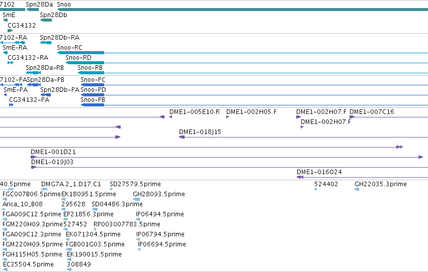Click the SD27579.5prime EST label
The height and width of the screenshot is (272, 428).
[135, 184]
